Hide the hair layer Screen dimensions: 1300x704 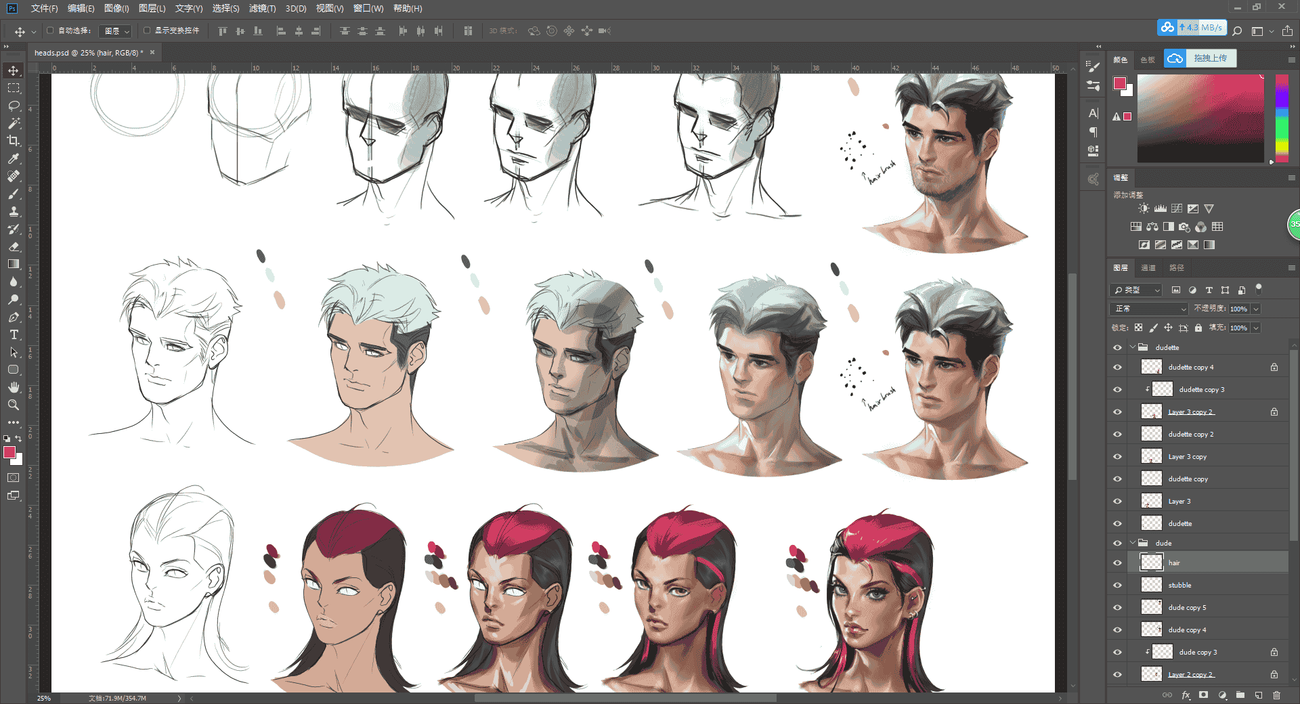pos(1117,563)
